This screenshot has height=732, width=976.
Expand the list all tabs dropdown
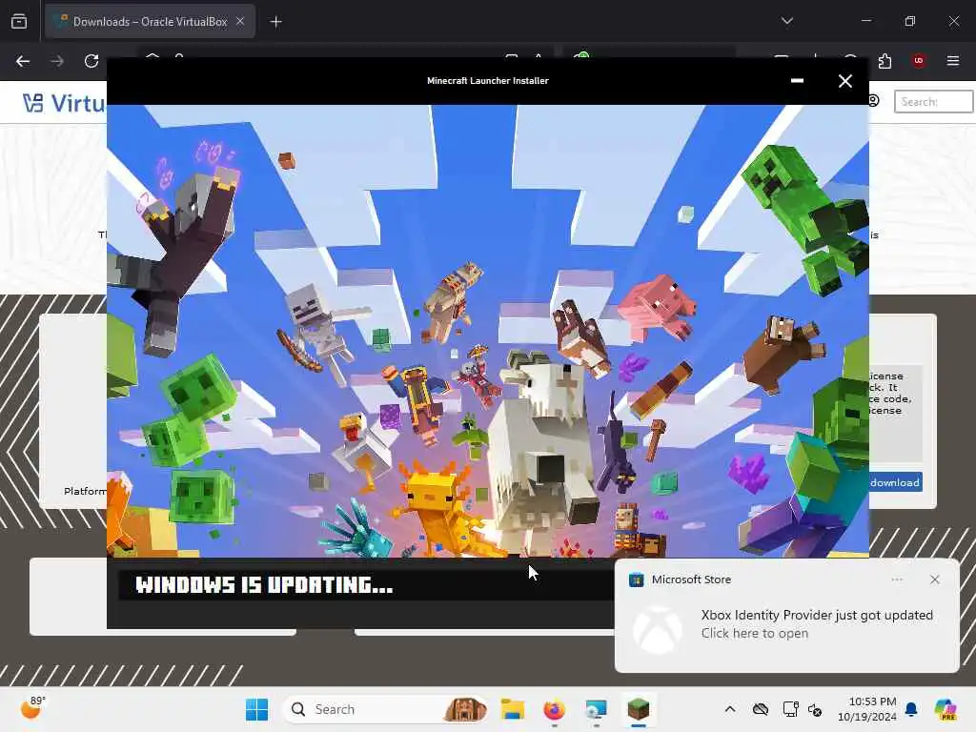point(786,21)
